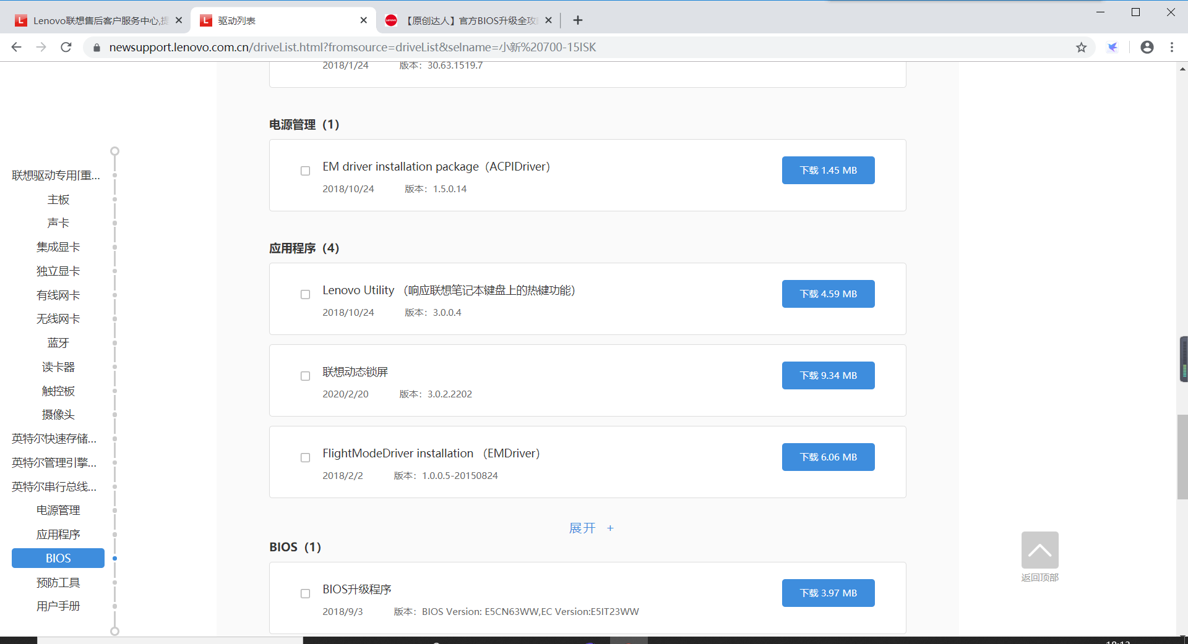Jump to 有线网卡 sidebar section
The image size is (1188, 644).
(58, 295)
